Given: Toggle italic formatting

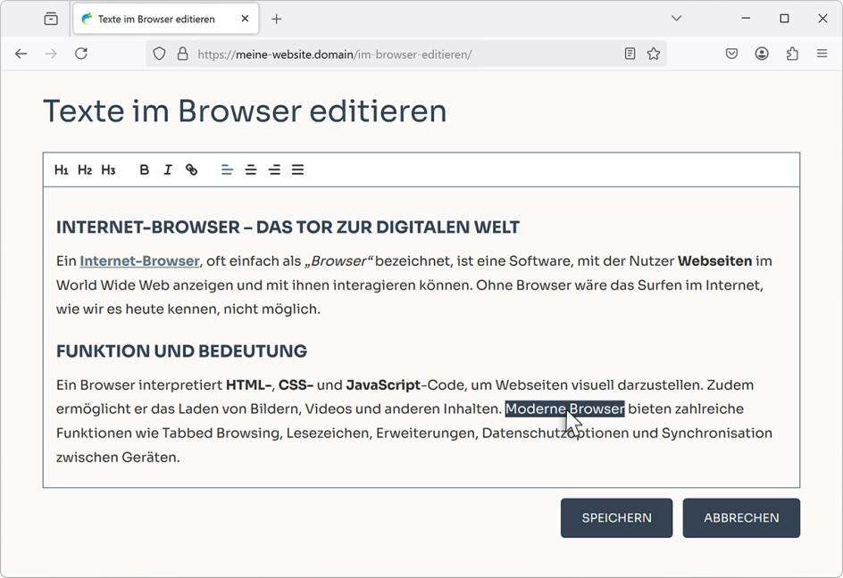Looking at the screenshot, I should pyautogui.click(x=168, y=169).
